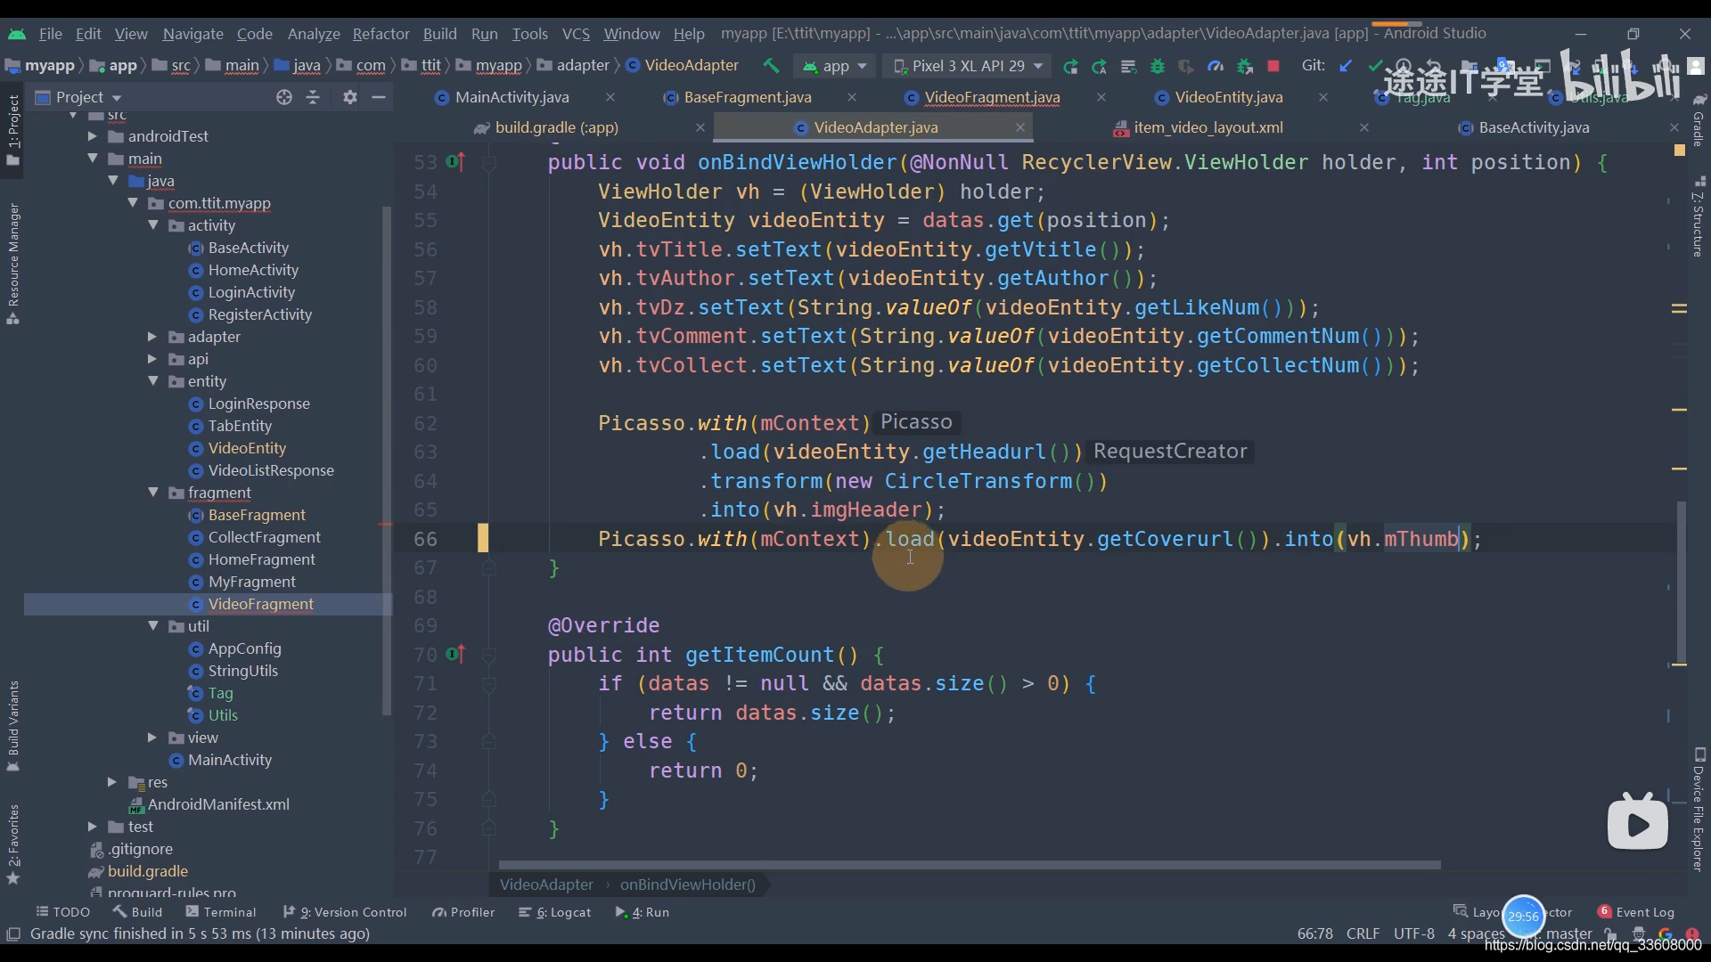This screenshot has height=962, width=1711.
Task: Switch to item_video_layout.xml tab
Action: click(1208, 127)
